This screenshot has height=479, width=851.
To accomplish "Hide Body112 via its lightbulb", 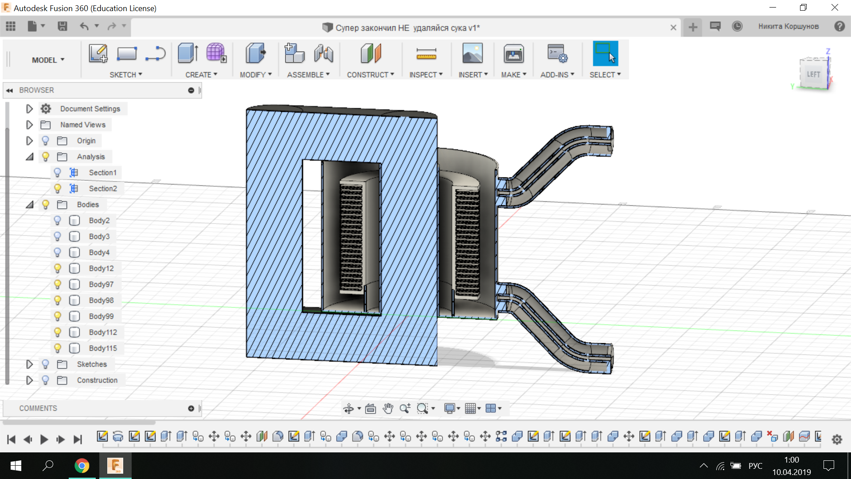I will 57,332.
